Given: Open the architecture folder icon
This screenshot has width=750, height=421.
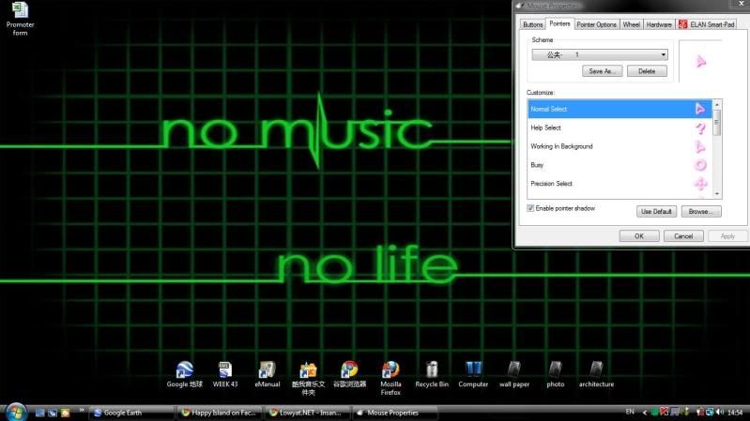Looking at the screenshot, I should pos(596,369).
